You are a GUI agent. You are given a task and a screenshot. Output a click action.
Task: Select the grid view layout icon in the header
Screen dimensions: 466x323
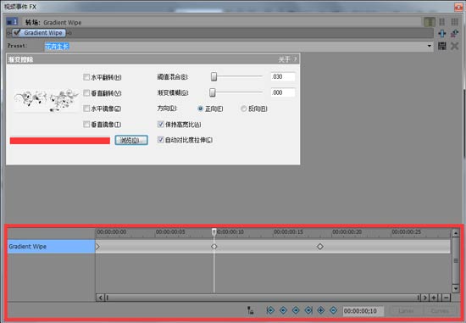pos(454,22)
